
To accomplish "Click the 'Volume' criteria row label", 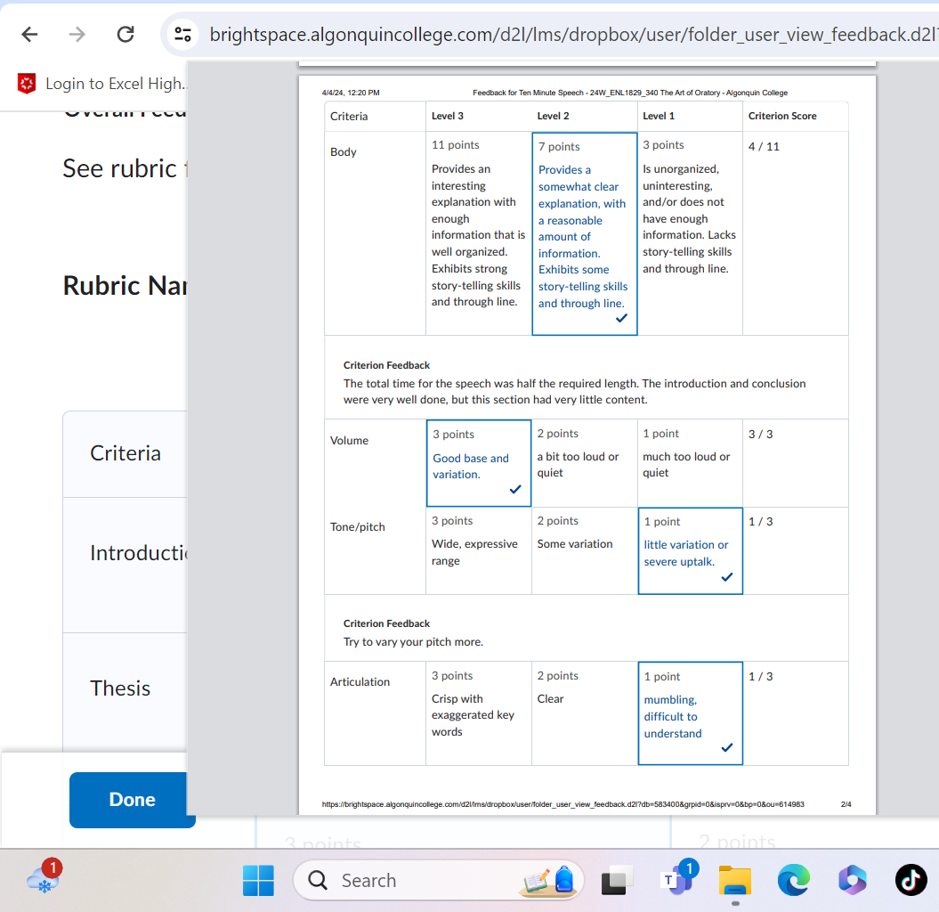I will point(349,441).
